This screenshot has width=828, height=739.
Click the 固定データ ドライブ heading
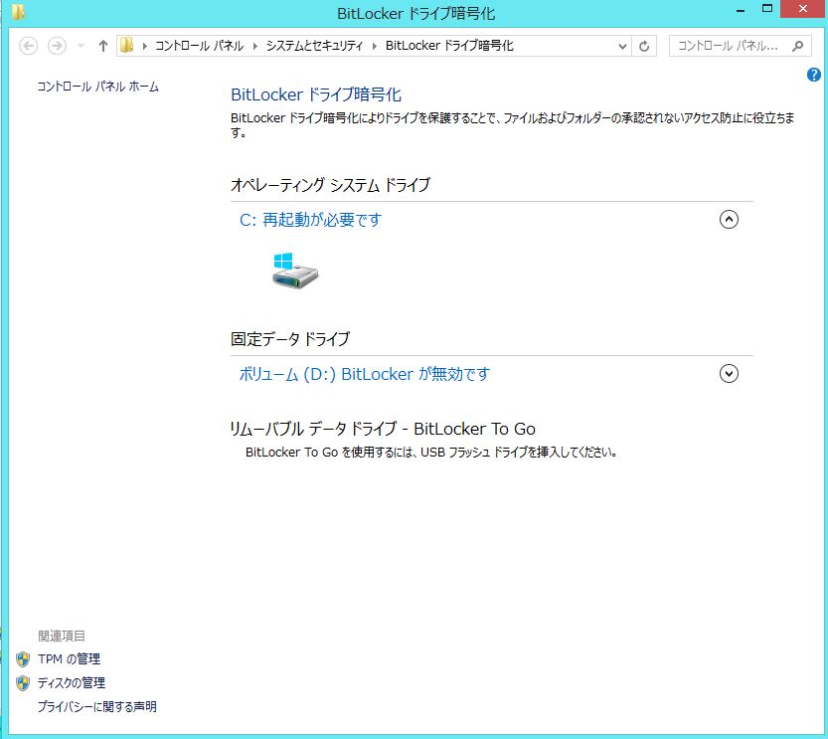click(290, 338)
